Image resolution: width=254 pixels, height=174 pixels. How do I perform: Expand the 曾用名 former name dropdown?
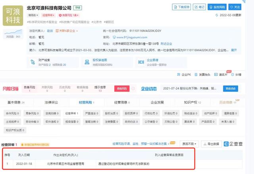[33, 15]
